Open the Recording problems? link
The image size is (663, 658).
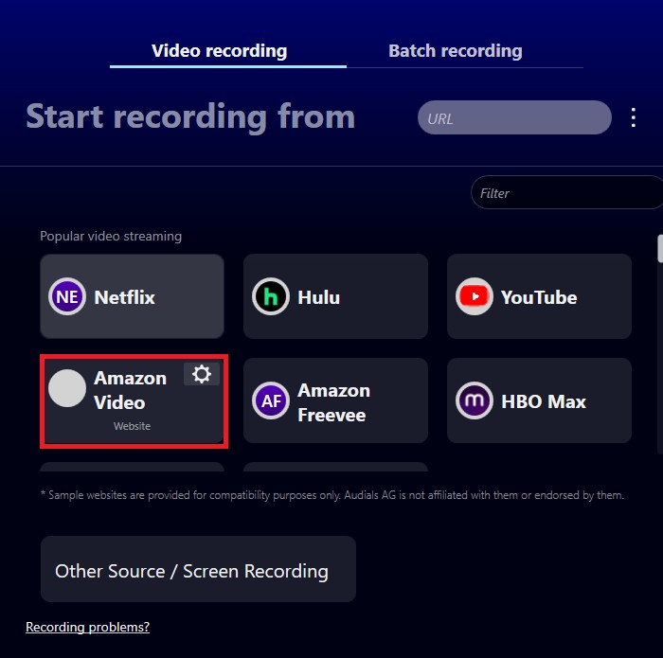click(87, 627)
